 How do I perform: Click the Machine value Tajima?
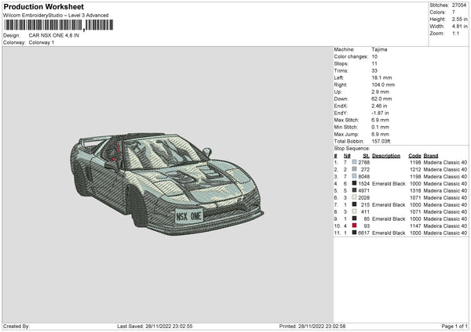click(379, 49)
